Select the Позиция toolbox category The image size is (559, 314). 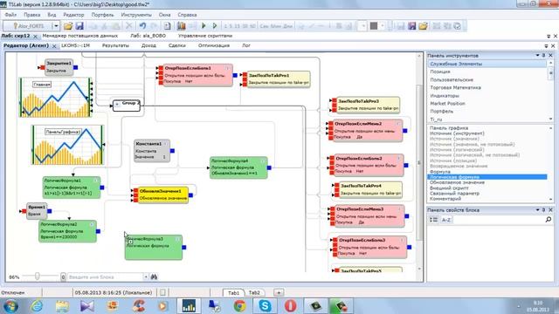click(x=440, y=72)
